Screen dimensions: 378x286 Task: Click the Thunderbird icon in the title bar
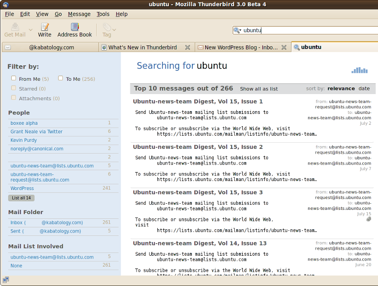[5, 4]
